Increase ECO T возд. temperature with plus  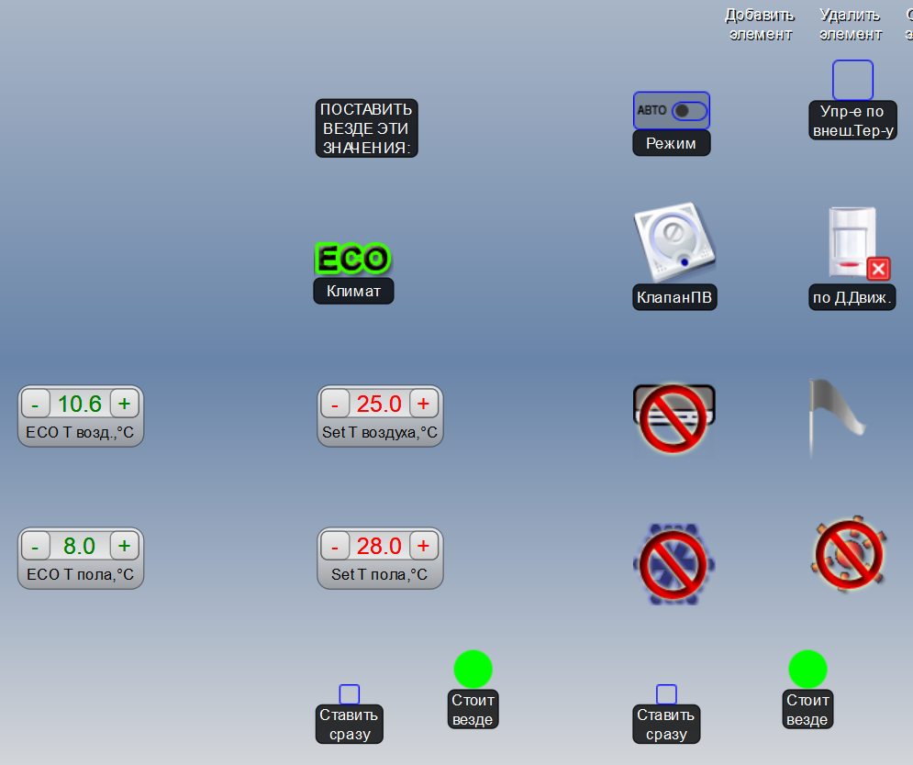pyautogui.click(x=124, y=404)
